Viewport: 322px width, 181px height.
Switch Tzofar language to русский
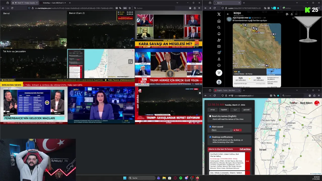247,110
